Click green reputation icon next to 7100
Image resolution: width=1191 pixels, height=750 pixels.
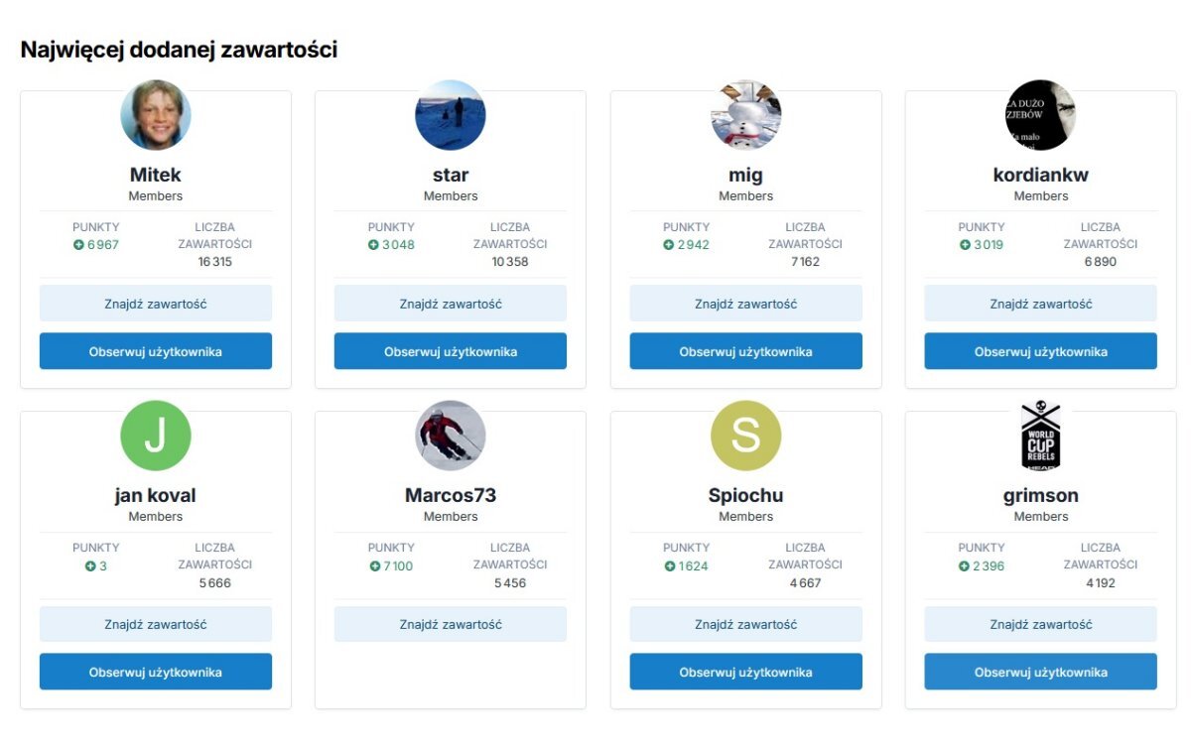click(x=374, y=566)
